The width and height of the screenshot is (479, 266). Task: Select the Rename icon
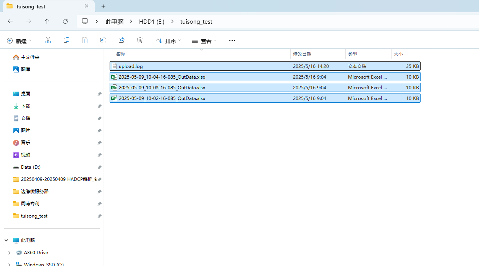[103, 40]
